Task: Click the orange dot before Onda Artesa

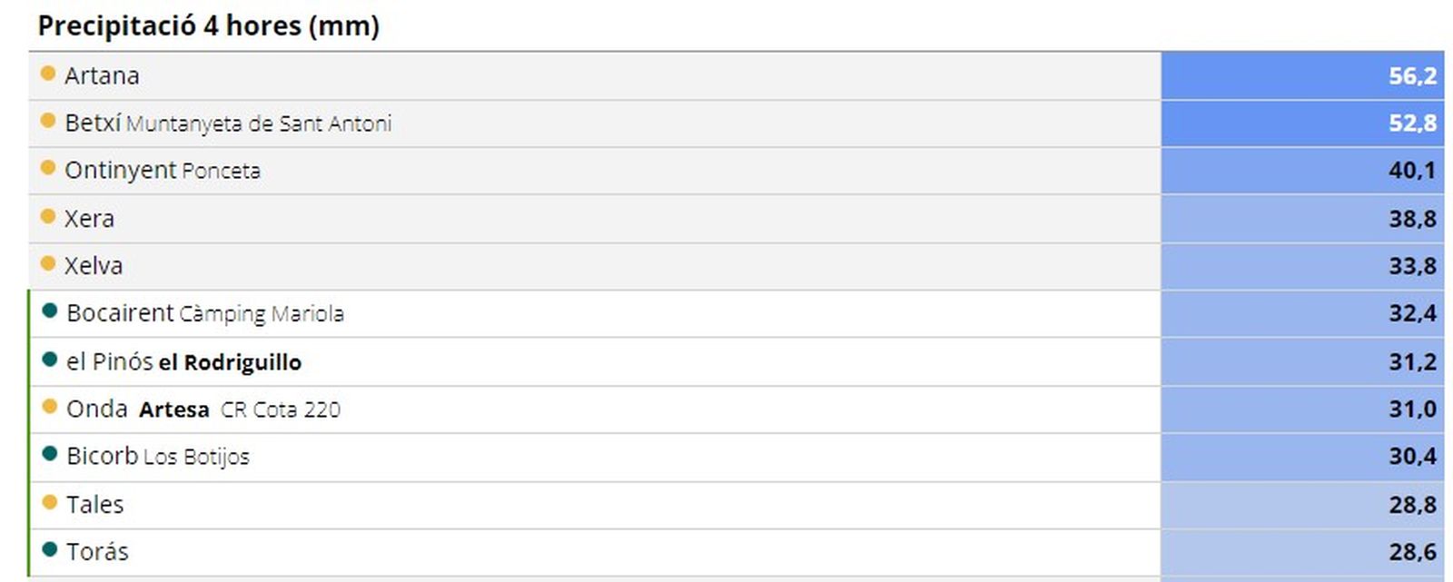Action: click(50, 407)
